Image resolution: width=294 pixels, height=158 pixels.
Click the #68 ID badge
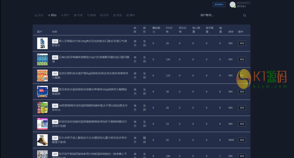(55, 154)
